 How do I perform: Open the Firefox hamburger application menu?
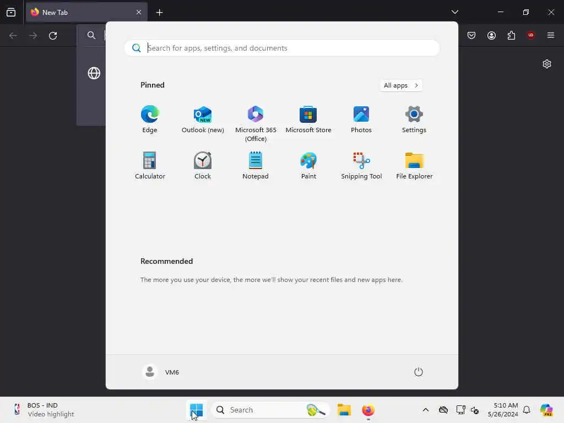pyautogui.click(x=551, y=35)
